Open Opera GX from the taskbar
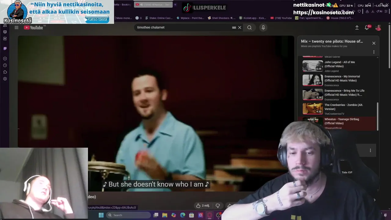 coord(210,215)
